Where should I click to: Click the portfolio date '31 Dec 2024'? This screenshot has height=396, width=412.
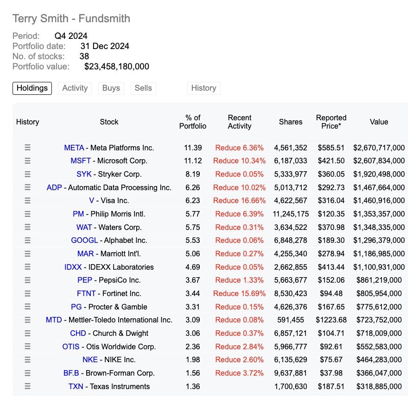coord(105,46)
